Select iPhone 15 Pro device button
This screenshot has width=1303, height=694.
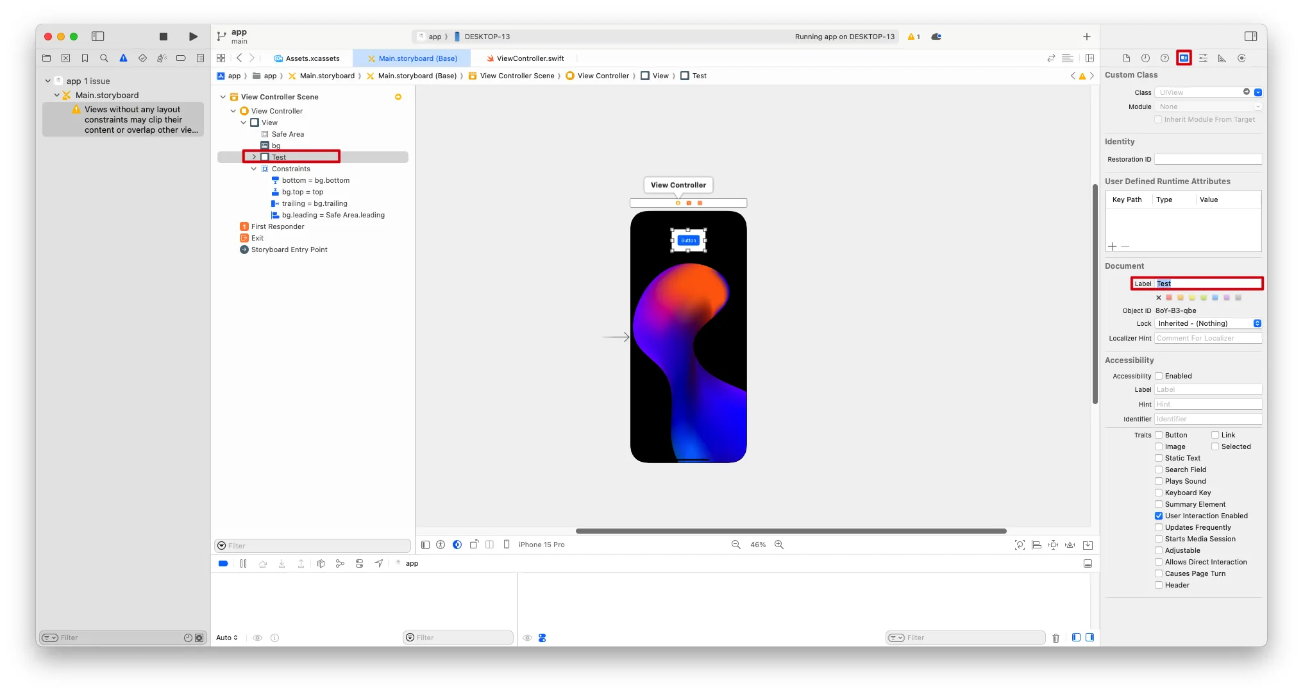[541, 545]
